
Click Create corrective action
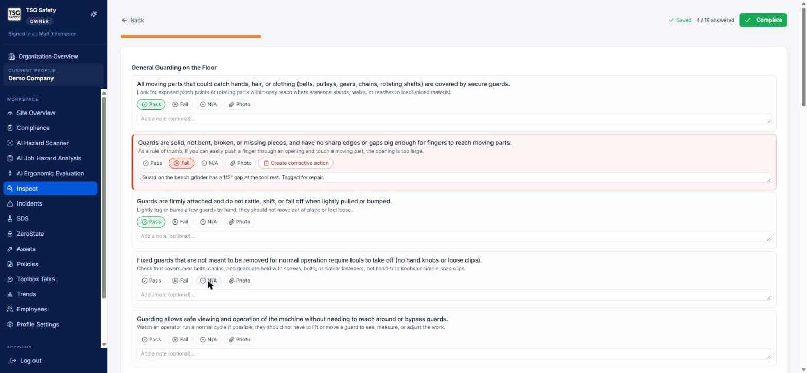tap(296, 163)
